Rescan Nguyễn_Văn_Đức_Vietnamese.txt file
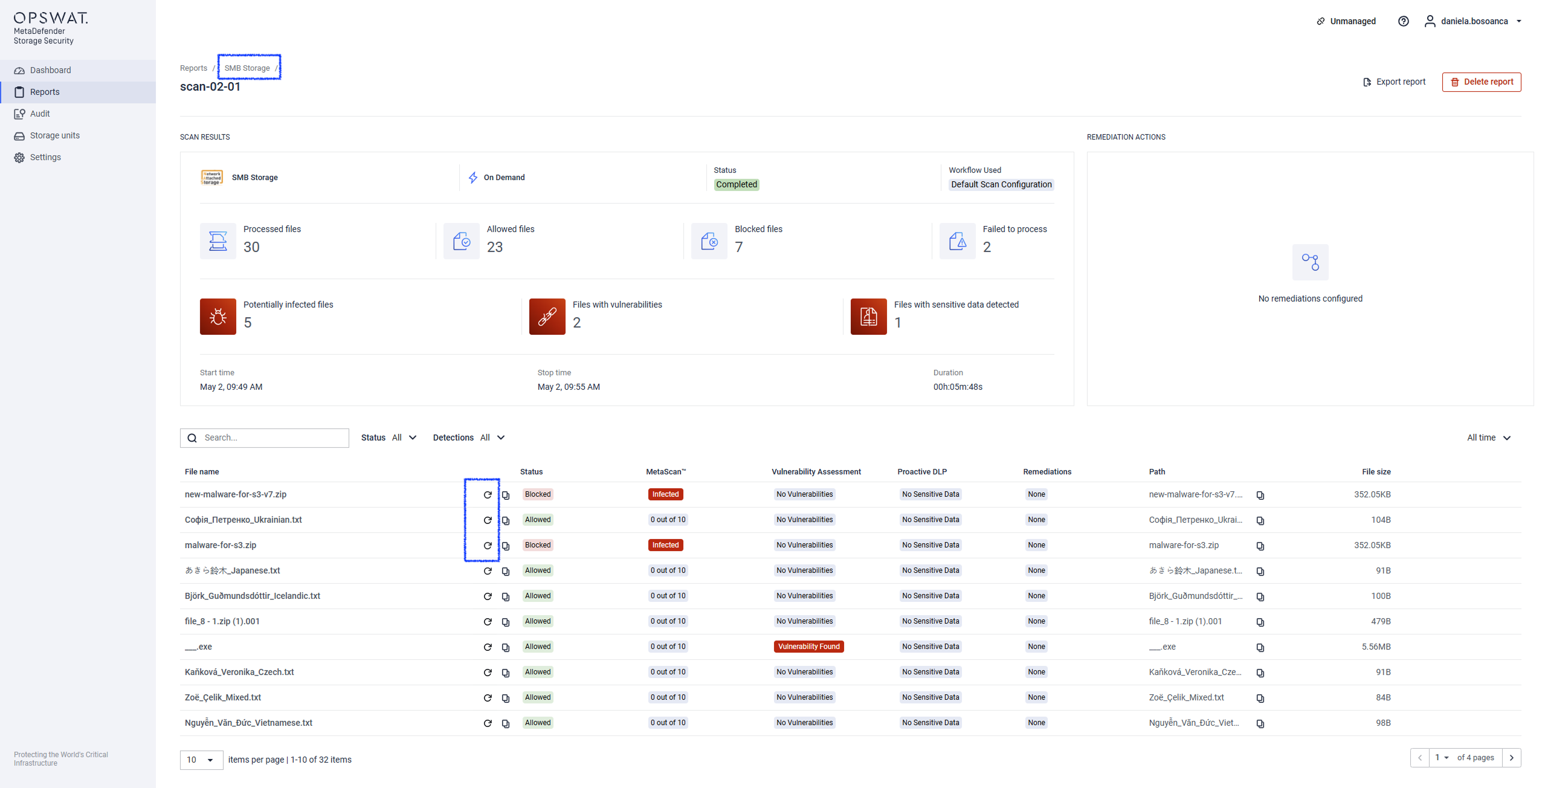This screenshot has width=1545, height=788. click(488, 723)
